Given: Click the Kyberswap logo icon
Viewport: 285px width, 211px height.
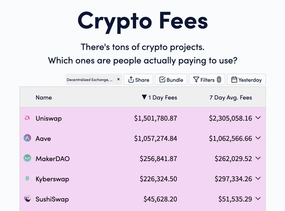Looking at the screenshot, I should tap(27, 179).
